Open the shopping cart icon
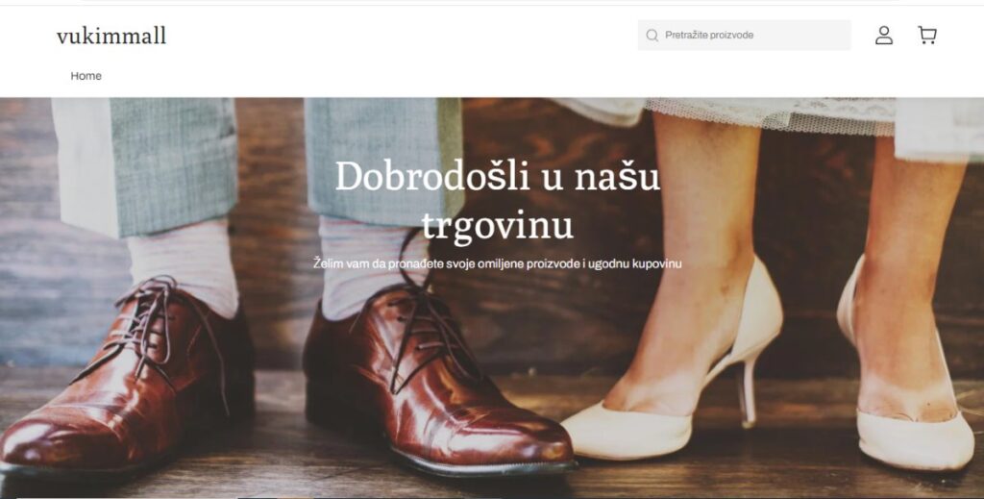This screenshot has width=984, height=499. coord(927,36)
